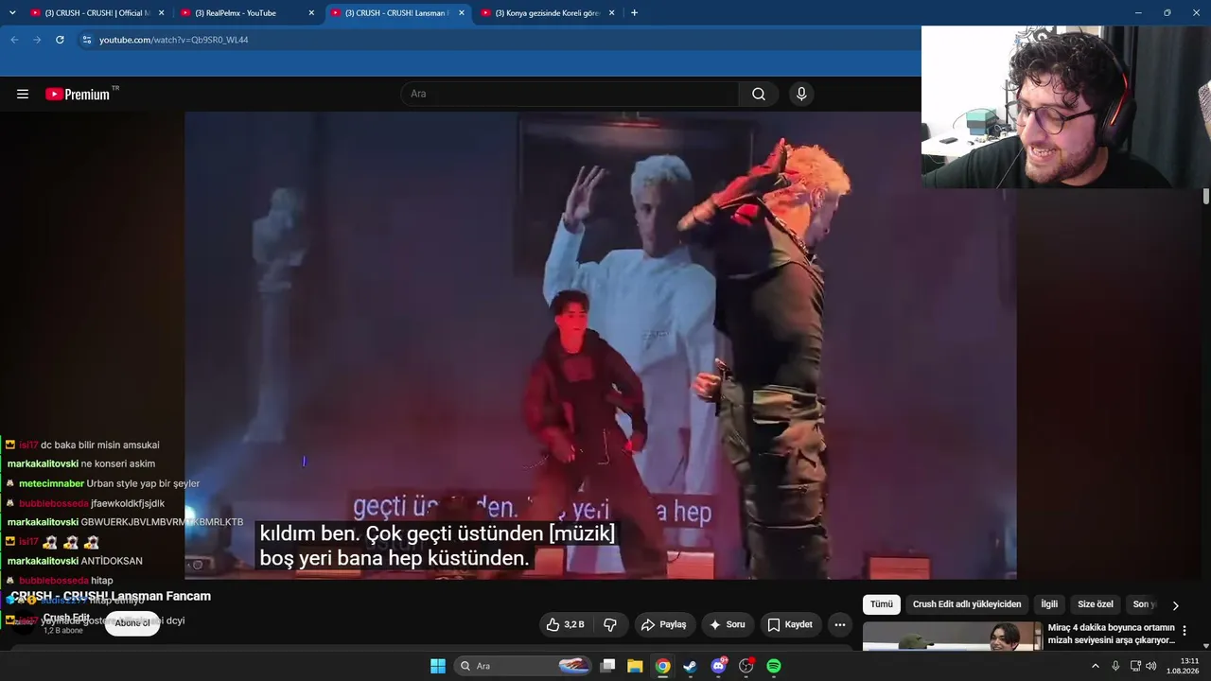Open the Miraç 4 dakika video thumbnail

coord(952,637)
